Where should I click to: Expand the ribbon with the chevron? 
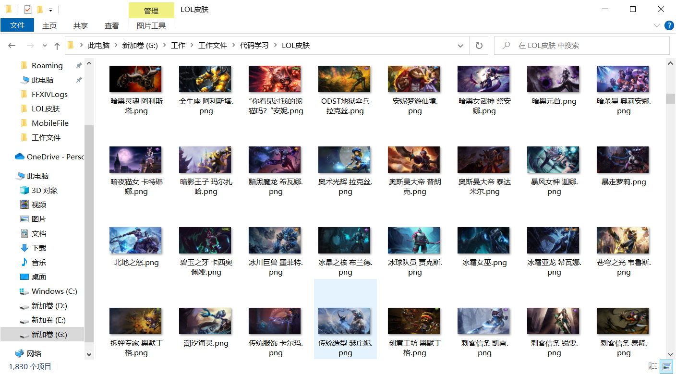click(x=657, y=25)
